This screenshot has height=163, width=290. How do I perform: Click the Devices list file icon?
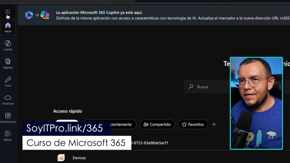61,158
